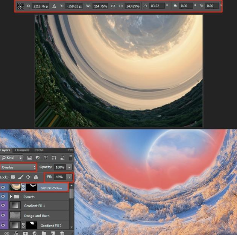
Task: Add a layer style via fx icon
Action: tap(16, 233)
